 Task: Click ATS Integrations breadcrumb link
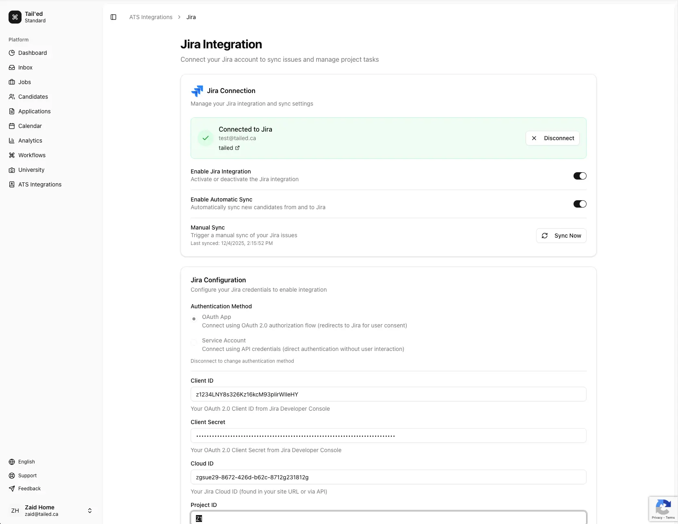151,17
